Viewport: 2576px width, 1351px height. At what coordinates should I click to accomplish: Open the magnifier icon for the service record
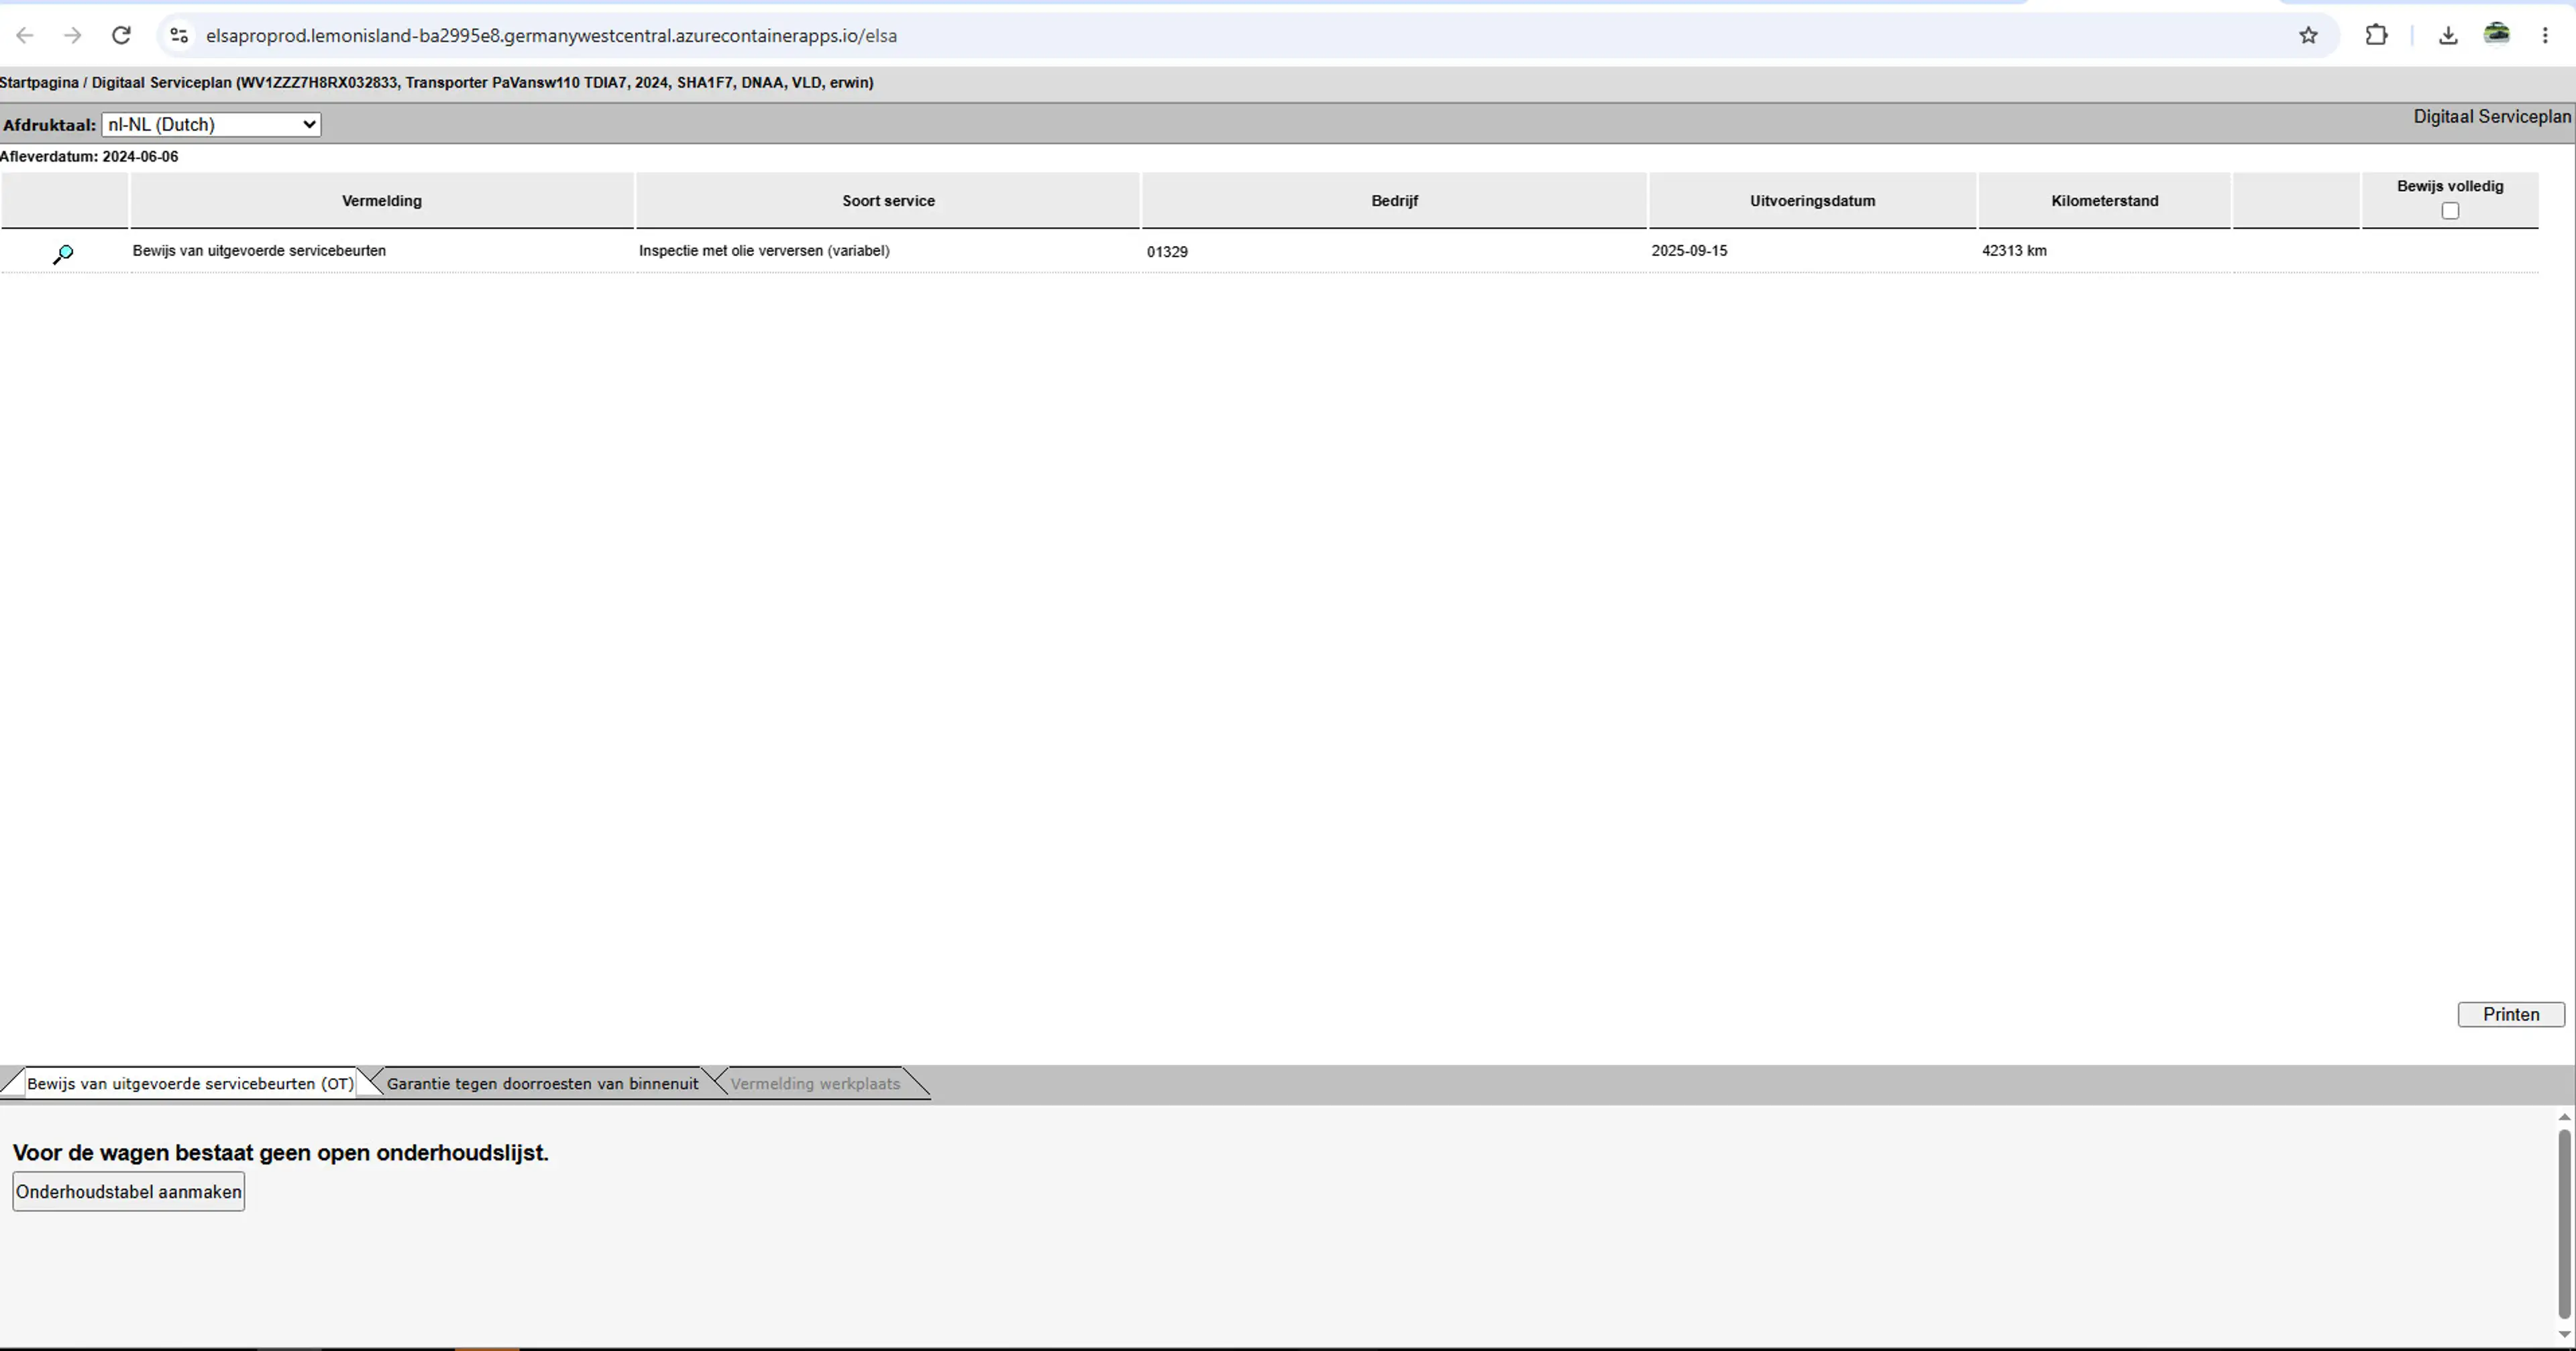click(63, 254)
